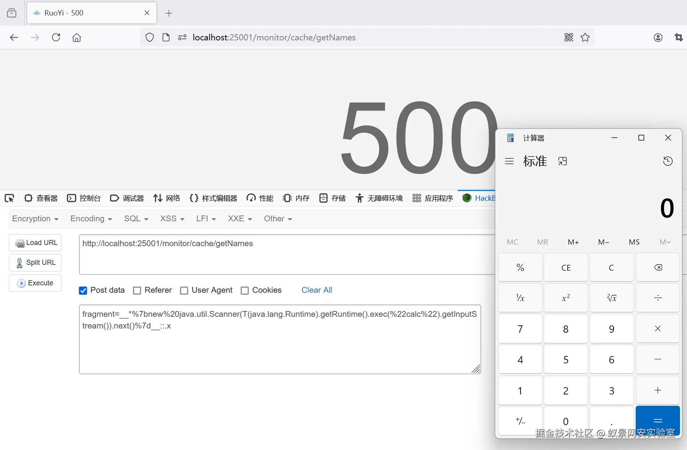
Task: Click the calculator equals button
Action: coord(658,420)
